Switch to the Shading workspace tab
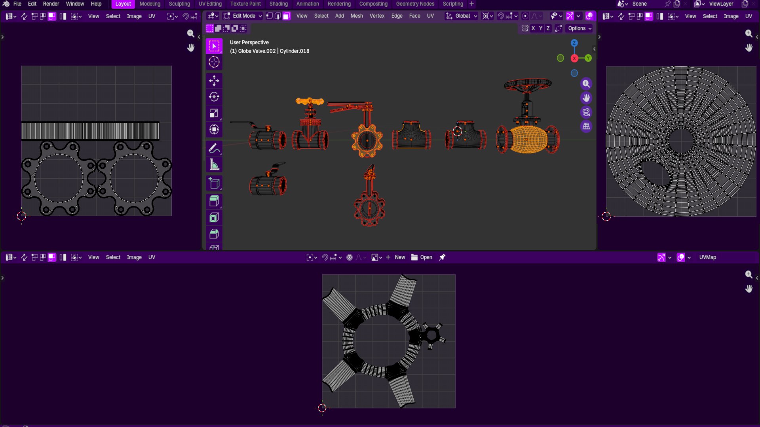The image size is (760, 427). click(x=279, y=4)
